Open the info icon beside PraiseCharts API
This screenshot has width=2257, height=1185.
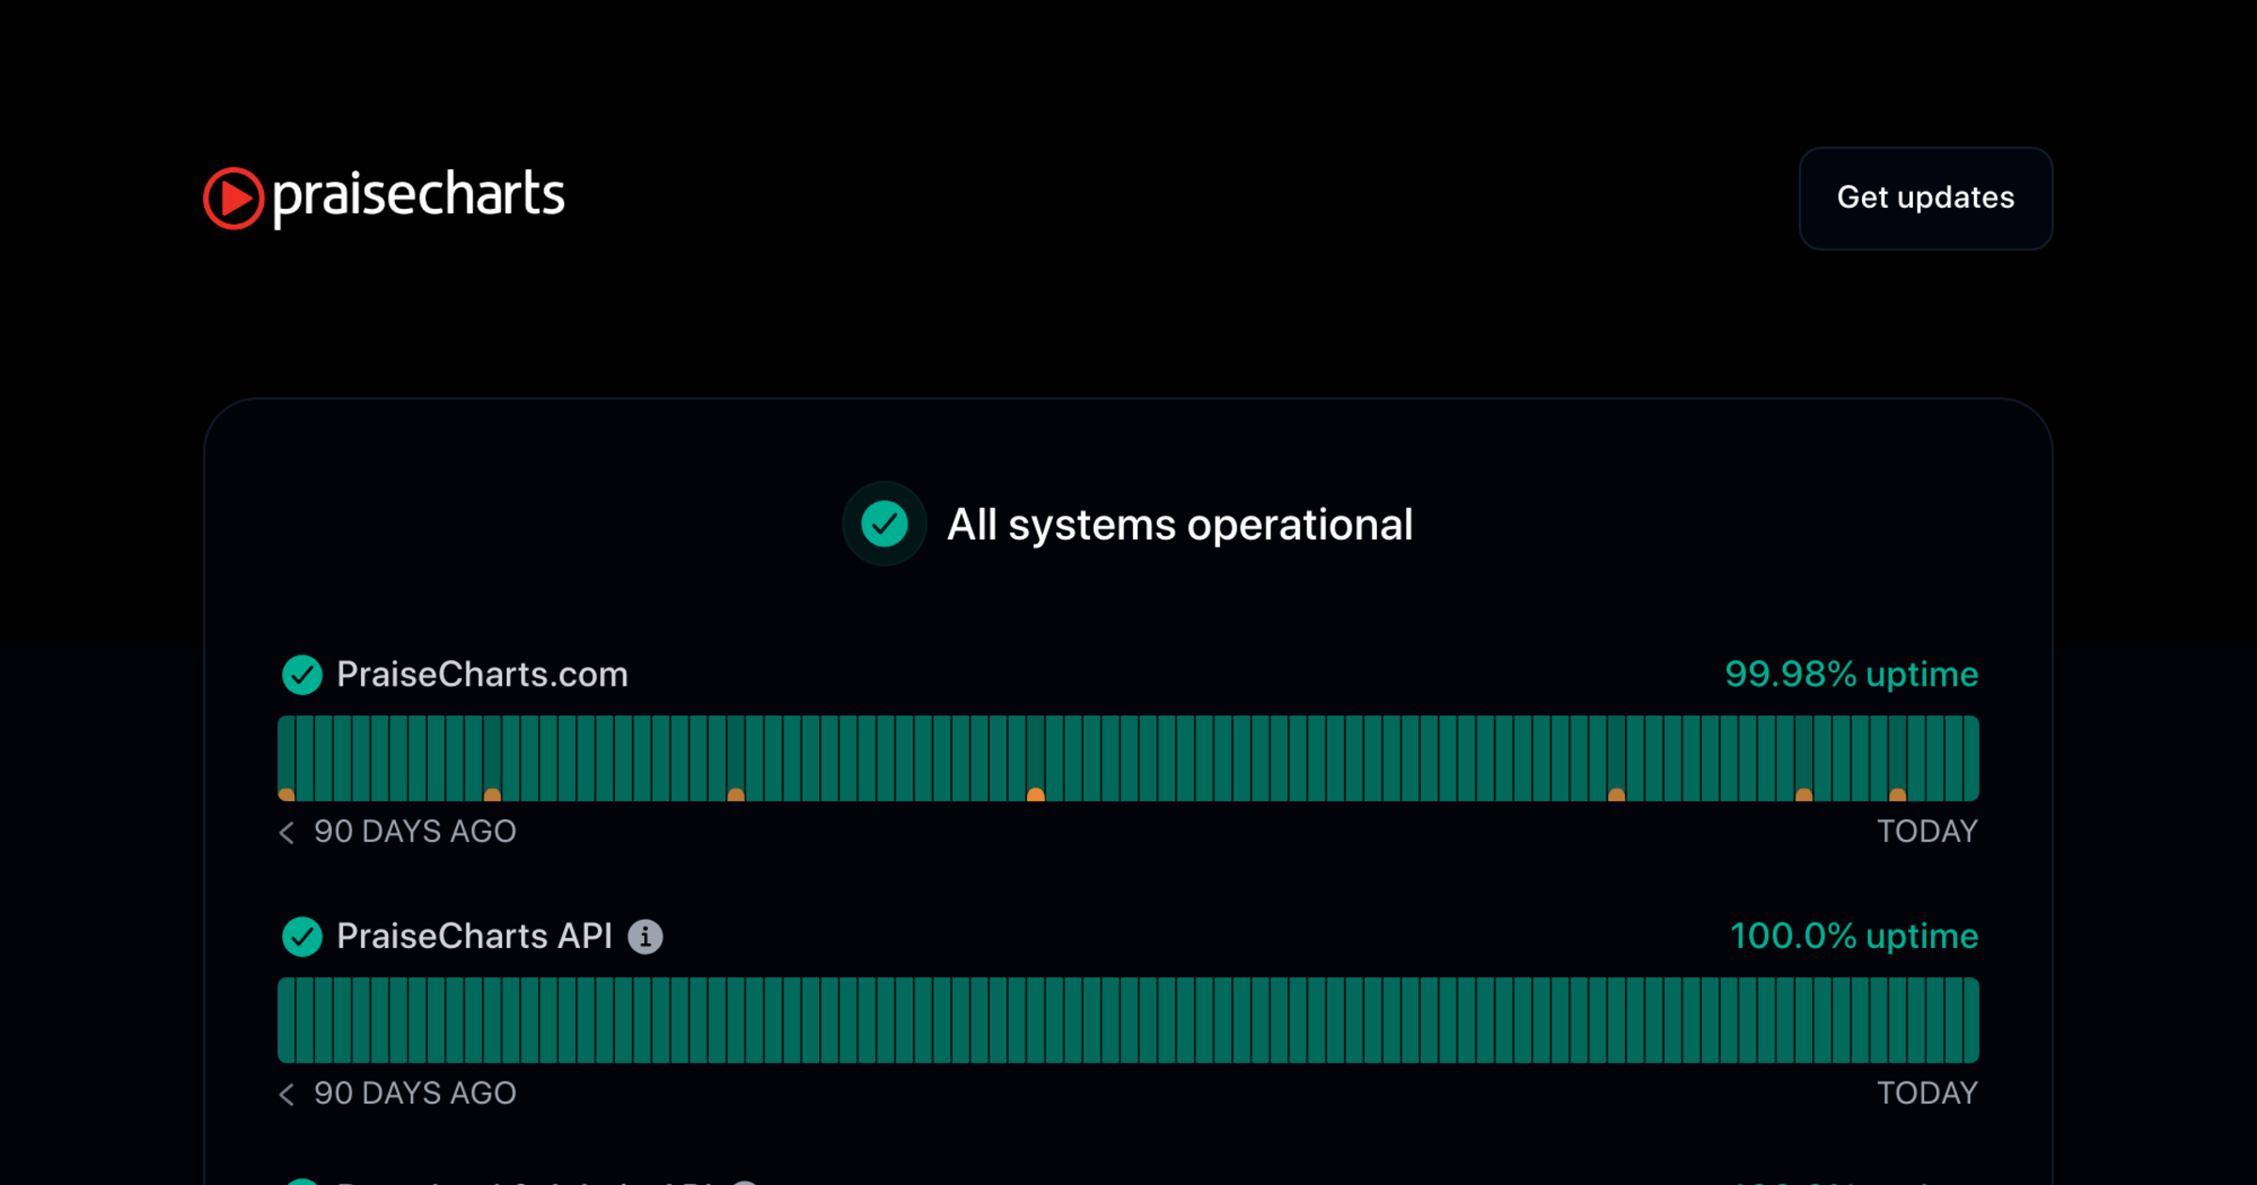645,937
